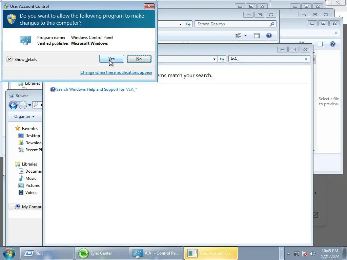
Task: Change view icon in Desktop window toolbar
Action: coord(238,36)
